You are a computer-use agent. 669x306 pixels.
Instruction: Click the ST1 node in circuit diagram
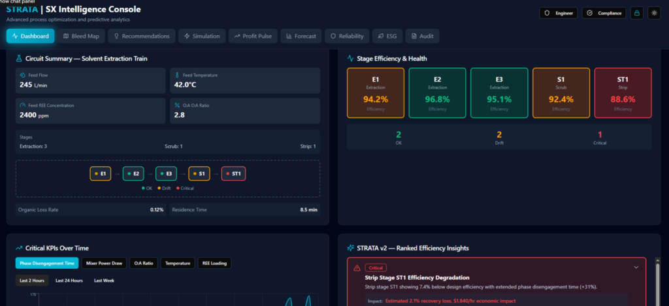click(x=233, y=174)
